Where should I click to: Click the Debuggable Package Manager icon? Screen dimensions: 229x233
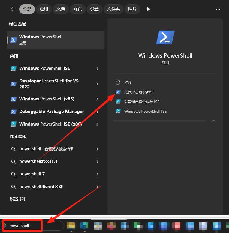pos(14,112)
